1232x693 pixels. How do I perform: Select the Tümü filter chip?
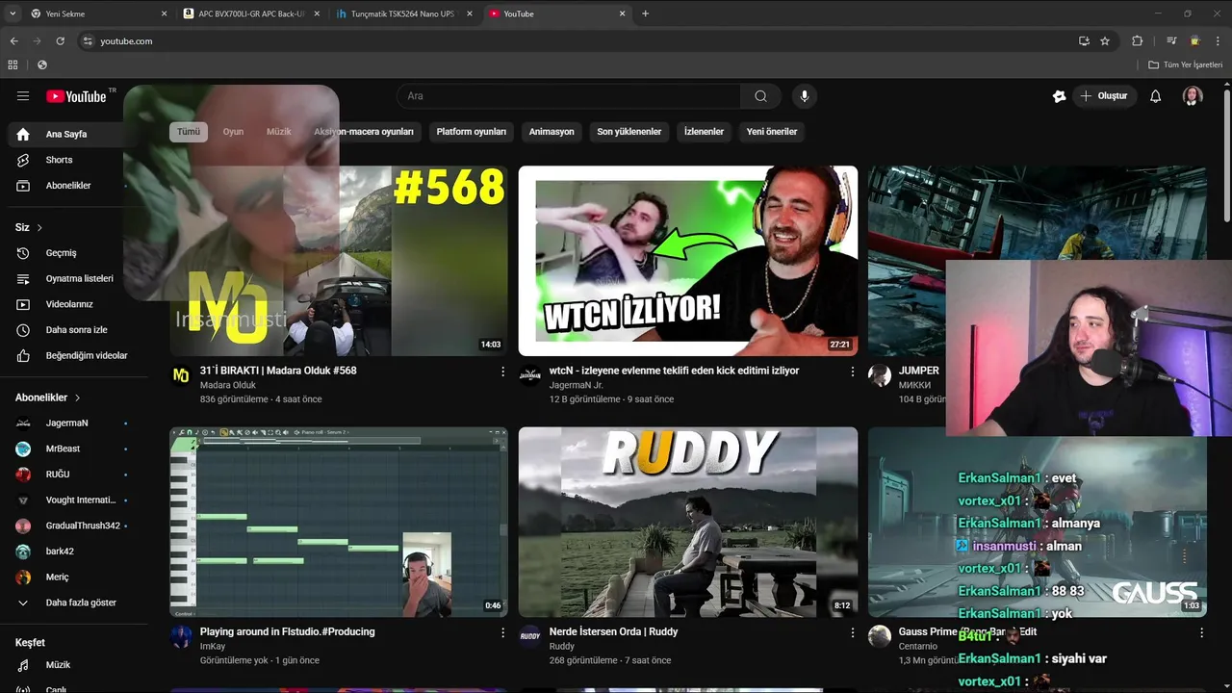(x=189, y=132)
